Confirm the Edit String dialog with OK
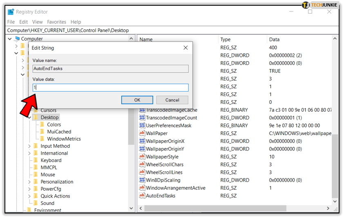The width and height of the screenshot is (344, 218). pos(137,100)
